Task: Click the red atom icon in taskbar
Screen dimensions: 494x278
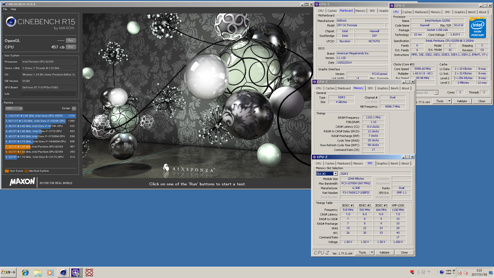Action: (x=89, y=273)
